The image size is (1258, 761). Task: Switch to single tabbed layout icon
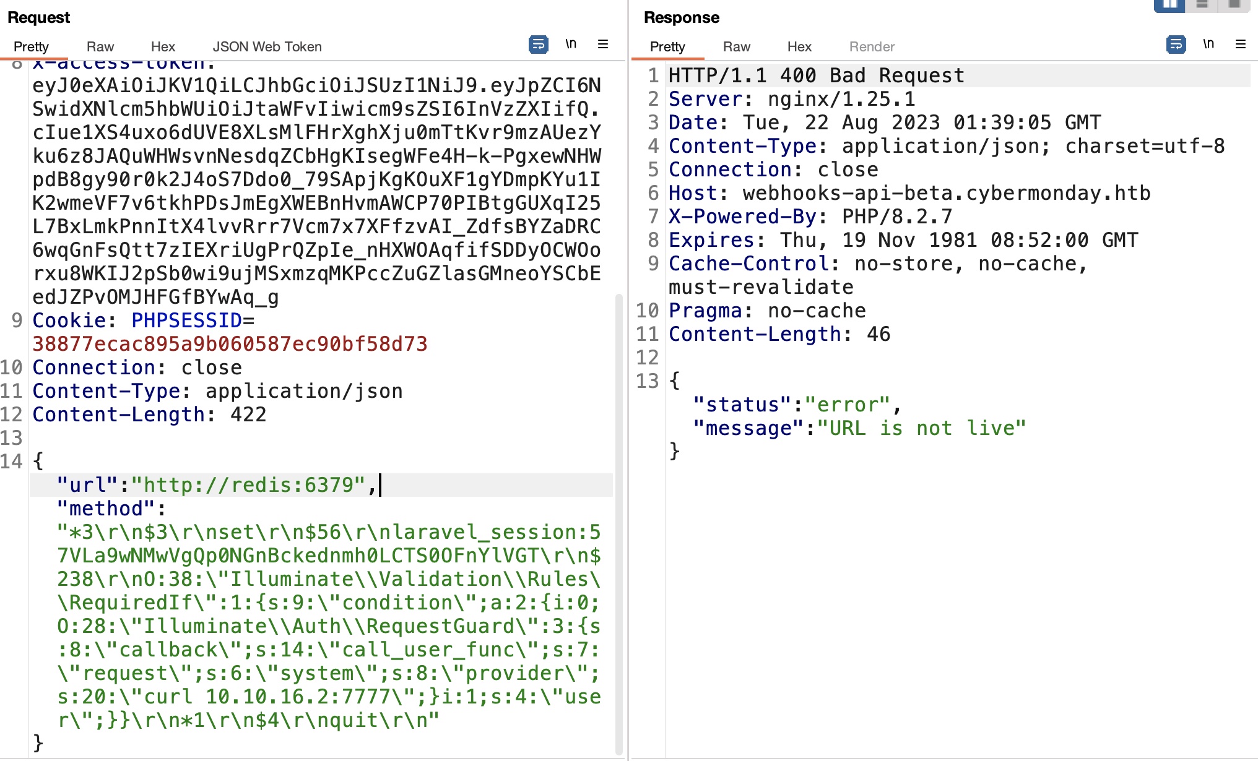1234,5
